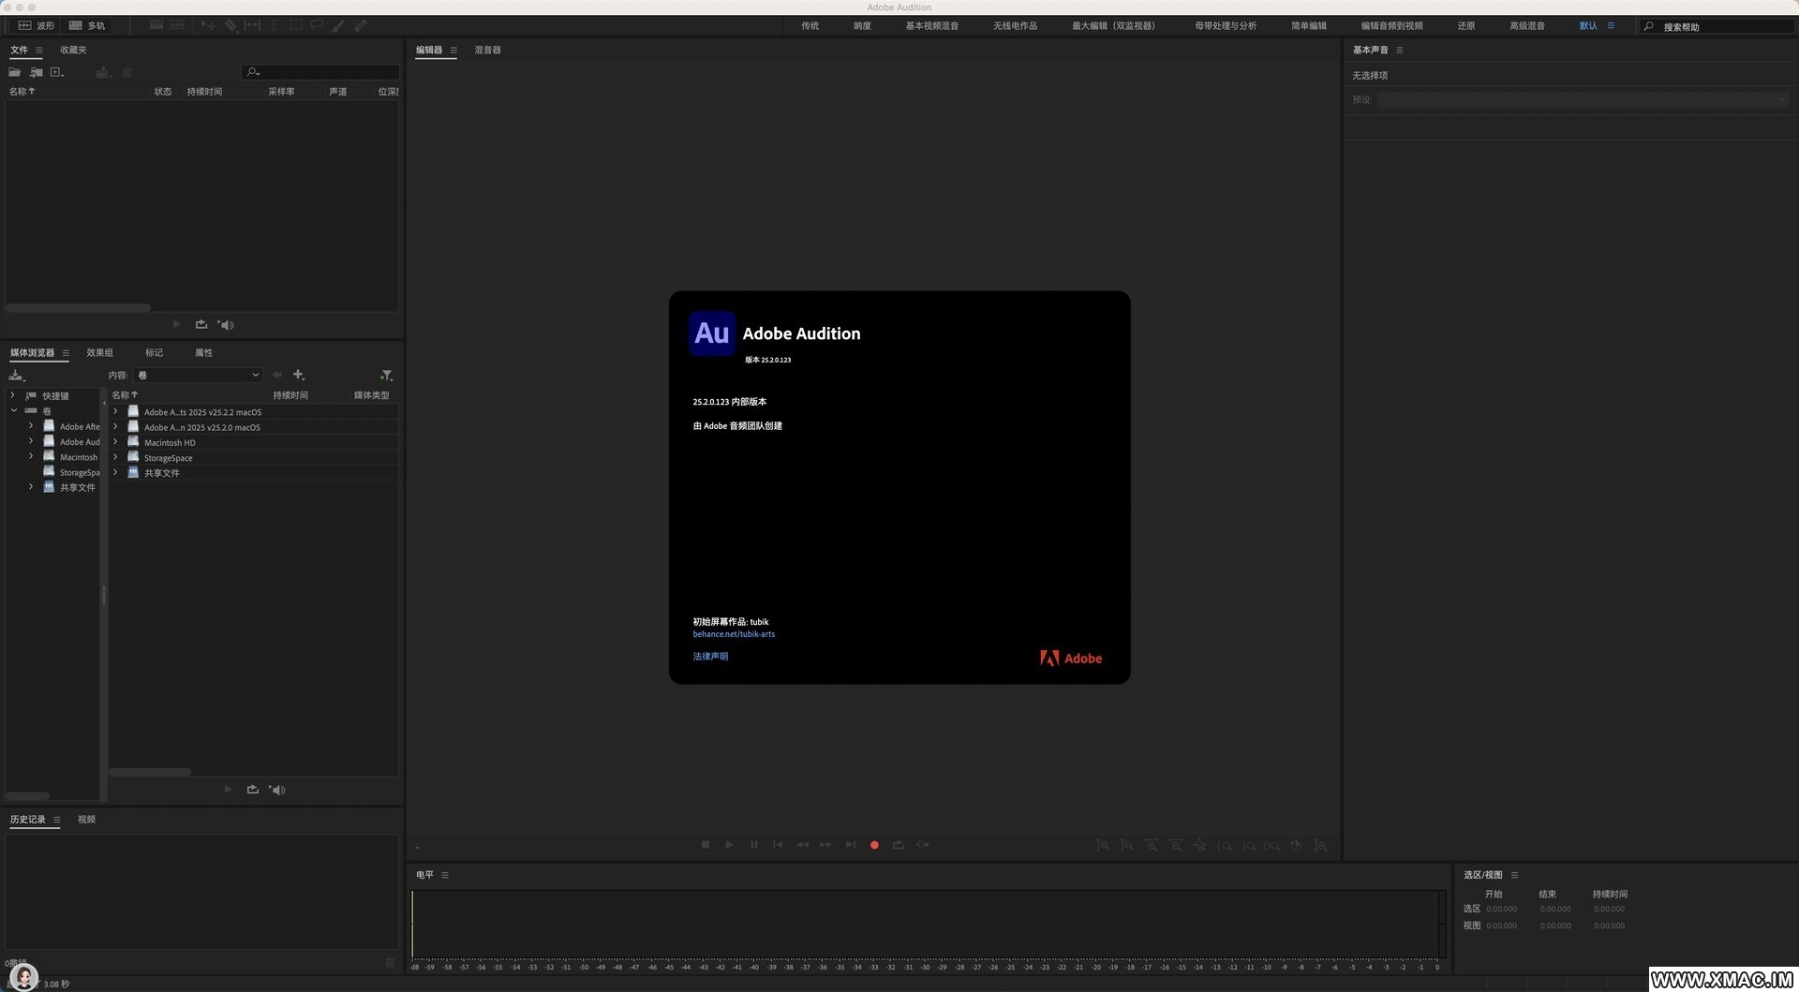Sort files by 采样率 column header
The width and height of the screenshot is (1799, 992).
pos(281,92)
